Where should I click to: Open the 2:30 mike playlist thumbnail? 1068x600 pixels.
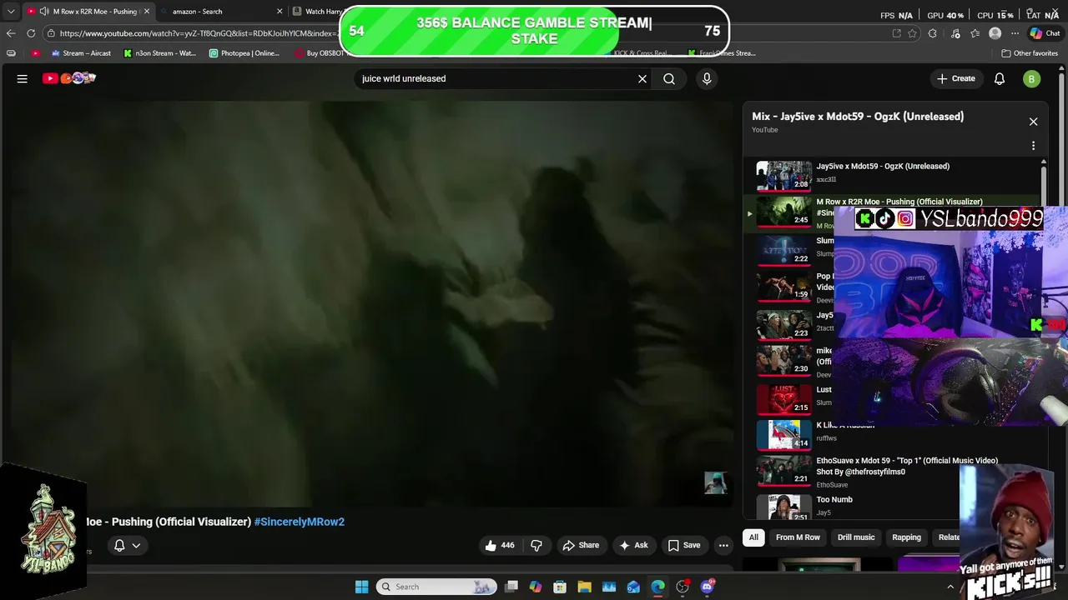(x=783, y=360)
